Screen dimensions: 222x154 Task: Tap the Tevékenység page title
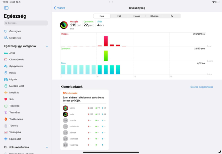coord(137,8)
